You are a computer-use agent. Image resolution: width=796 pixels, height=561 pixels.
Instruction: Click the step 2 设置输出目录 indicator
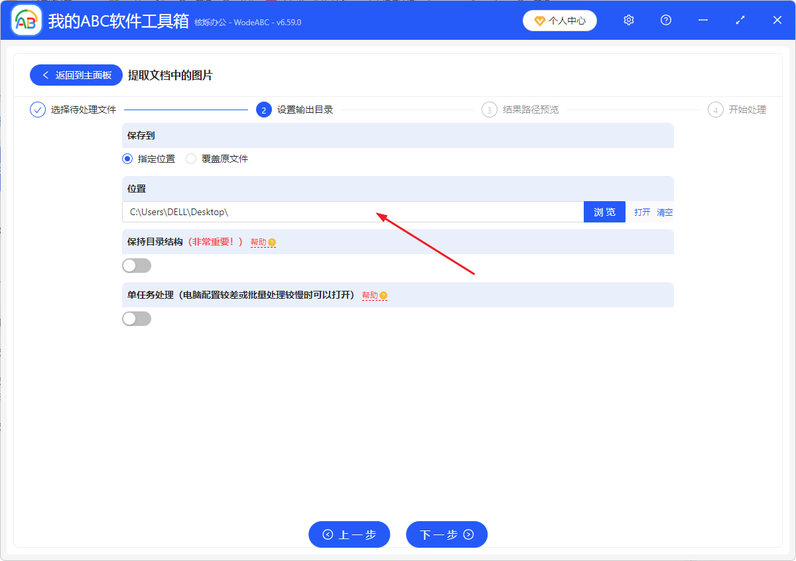[x=264, y=109]
